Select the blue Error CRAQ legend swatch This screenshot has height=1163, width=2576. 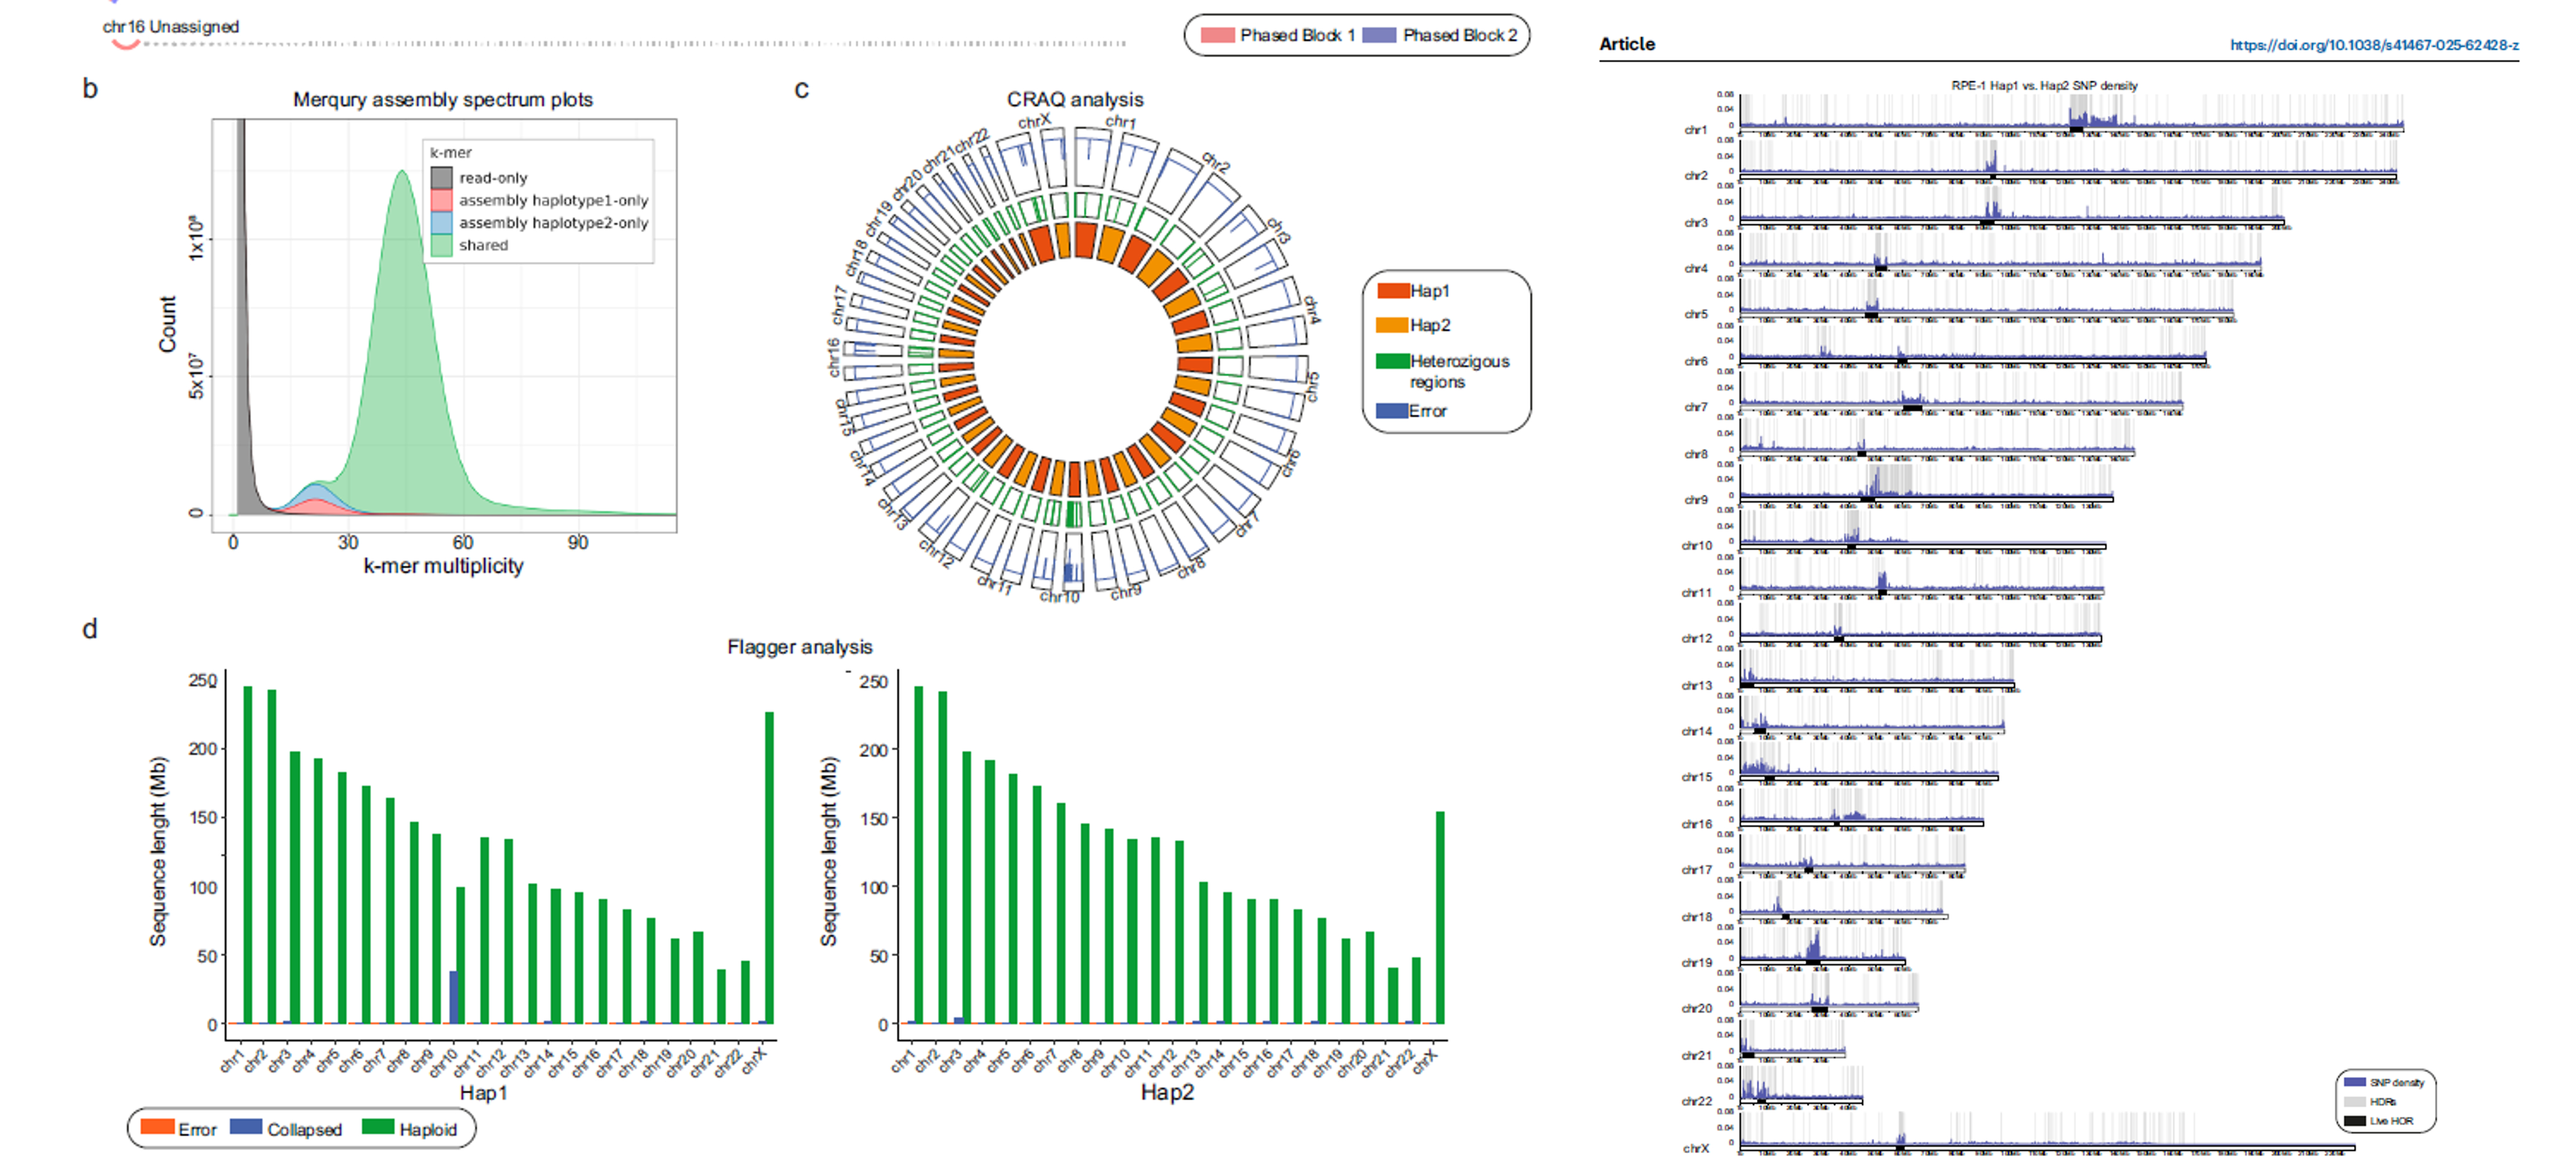click(x=1391, y=411)
